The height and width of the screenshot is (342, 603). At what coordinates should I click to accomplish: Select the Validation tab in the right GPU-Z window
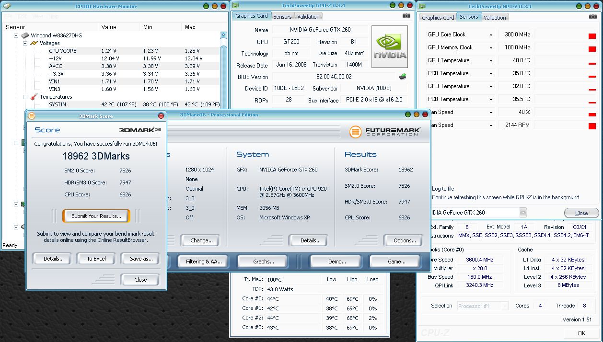click(x=495, y=18)
